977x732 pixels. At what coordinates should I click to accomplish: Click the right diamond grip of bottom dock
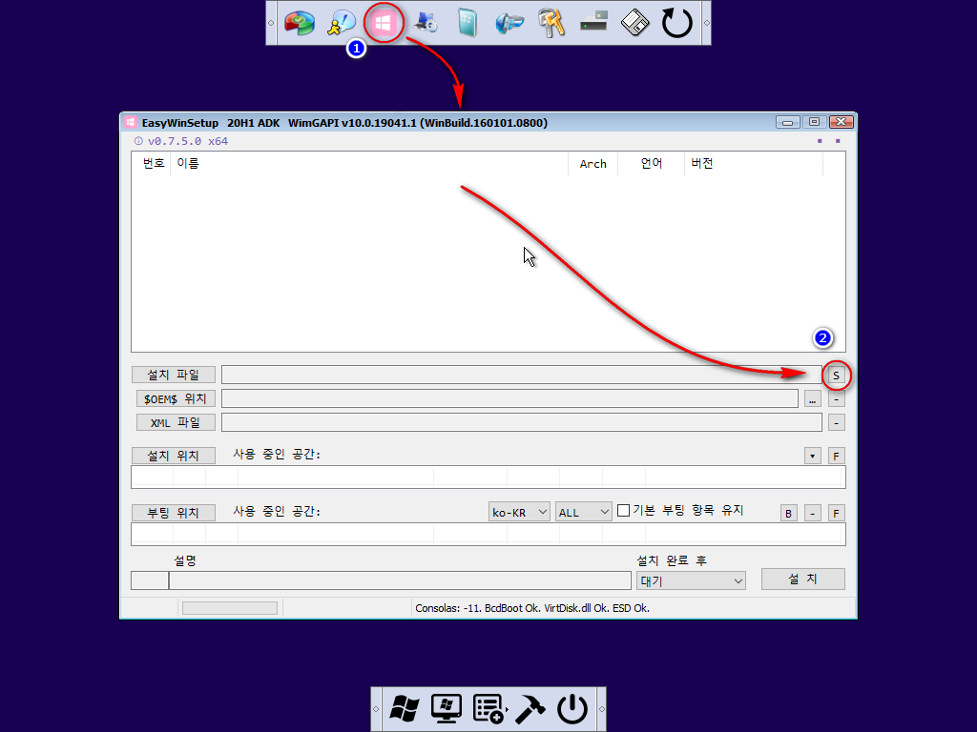601,709
